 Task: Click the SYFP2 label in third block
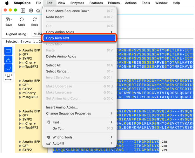pos(27,120)
